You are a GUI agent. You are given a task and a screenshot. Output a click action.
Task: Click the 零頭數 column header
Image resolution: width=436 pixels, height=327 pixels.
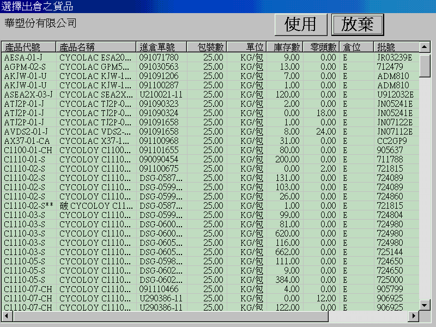[321, 47]
